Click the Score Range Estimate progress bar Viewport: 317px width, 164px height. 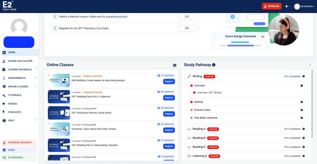point(241,46)
